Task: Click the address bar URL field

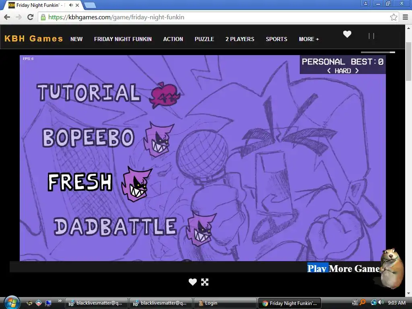Action: click(218, 17)
